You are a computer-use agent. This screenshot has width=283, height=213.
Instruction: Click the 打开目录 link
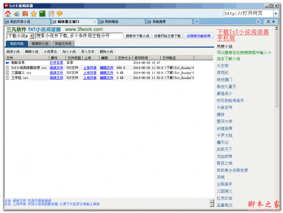(57, 63)
